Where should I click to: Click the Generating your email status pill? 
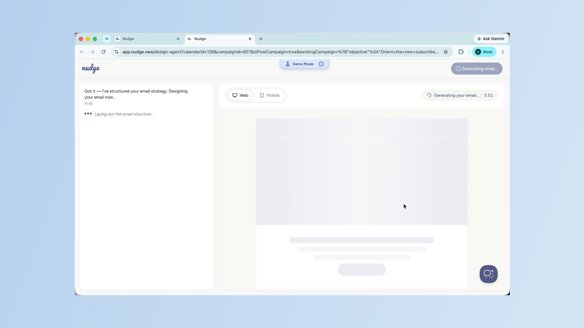[460, 95]
